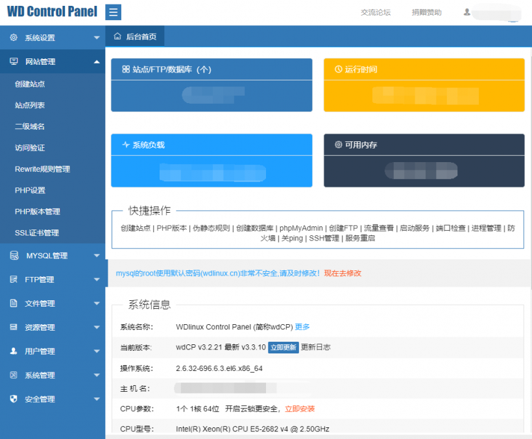
Task: Open 创建站点 in the sidebar
Action: point(30,84)
